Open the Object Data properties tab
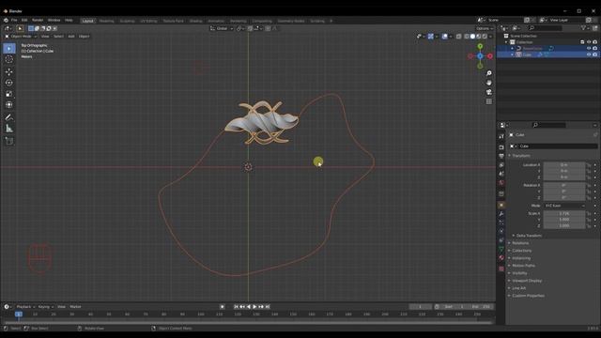 [x=501, y=249]
